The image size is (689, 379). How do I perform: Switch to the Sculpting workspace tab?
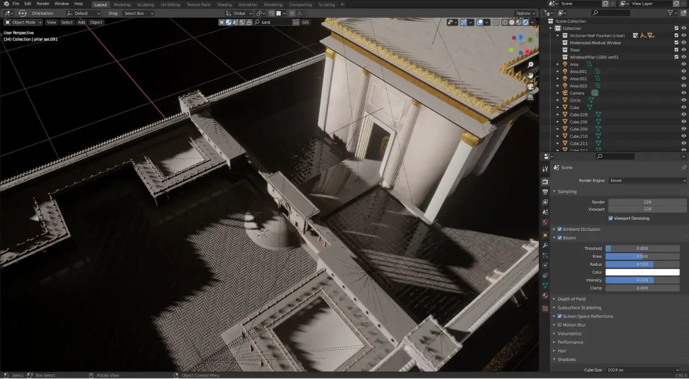pyautogui.click(x=145, y=5)
